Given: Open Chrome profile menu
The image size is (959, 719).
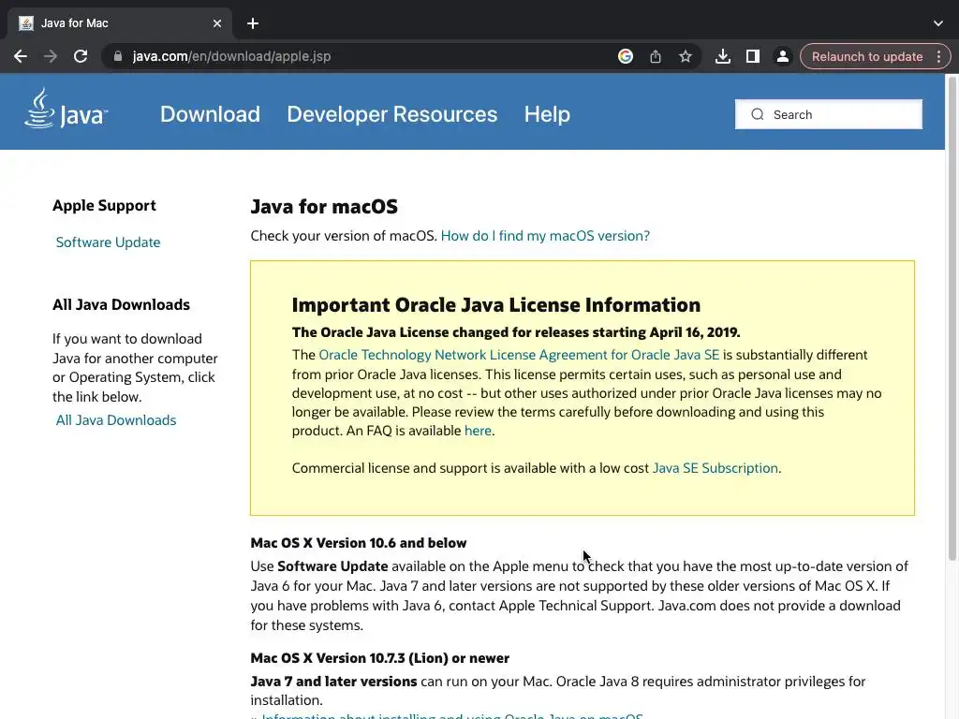Looking at the screenshot, I should (x=782, y=56).
